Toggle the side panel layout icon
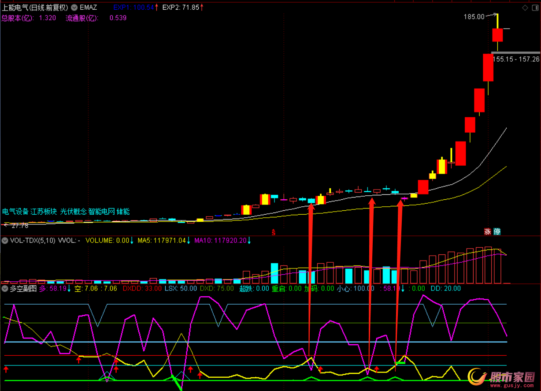 pyautogui.click(x=535, y=7)
